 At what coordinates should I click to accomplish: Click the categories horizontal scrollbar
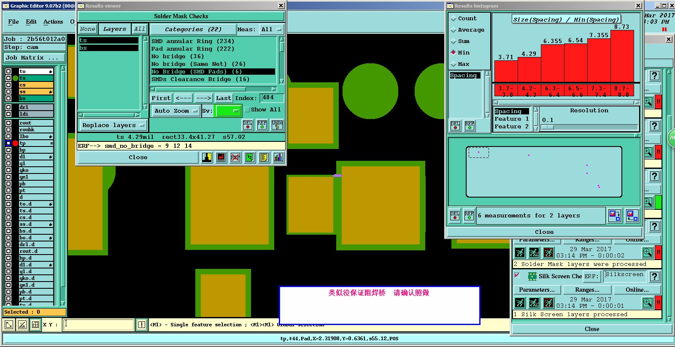coord(213,89)
